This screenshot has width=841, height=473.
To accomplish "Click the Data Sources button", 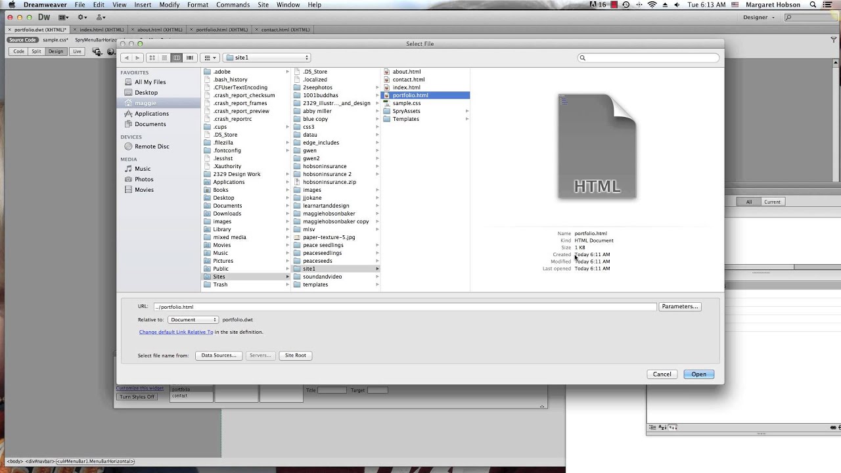I will pyautogui.click(x=218, y=355).
